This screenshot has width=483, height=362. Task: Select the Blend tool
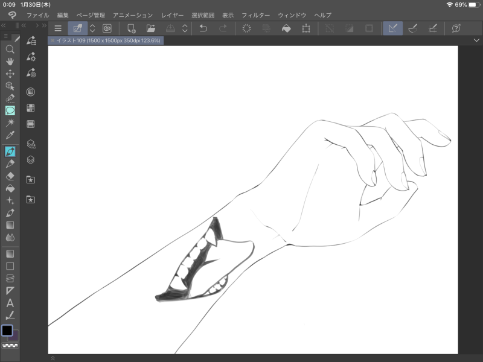[x=10, y=238]
